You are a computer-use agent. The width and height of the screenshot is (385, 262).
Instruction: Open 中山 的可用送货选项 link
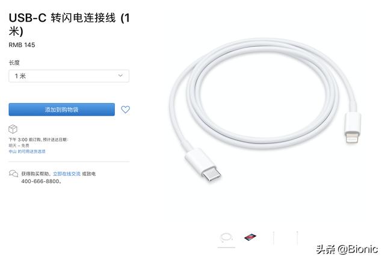click(27, 151)
